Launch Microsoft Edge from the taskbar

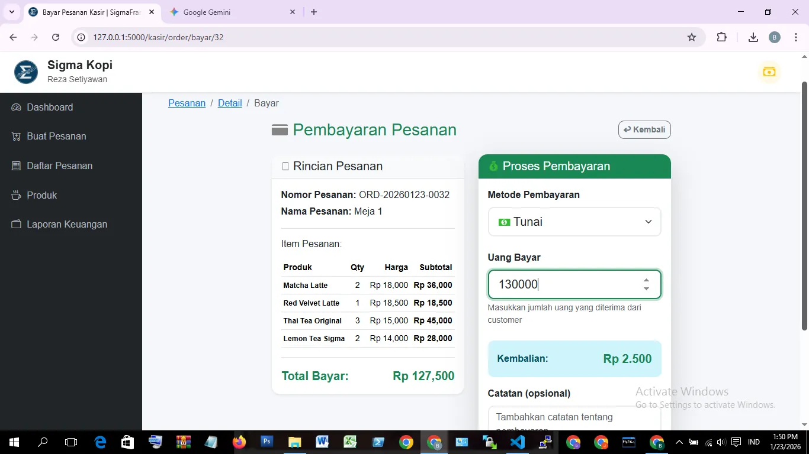100,442
